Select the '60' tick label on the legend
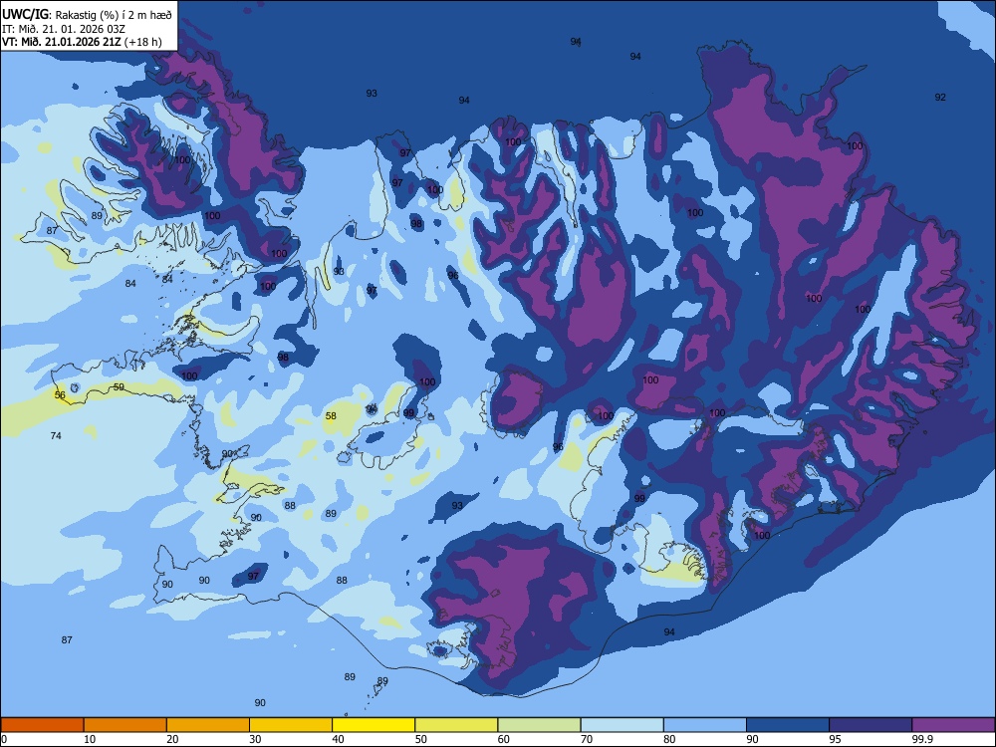 coord(504,739)
